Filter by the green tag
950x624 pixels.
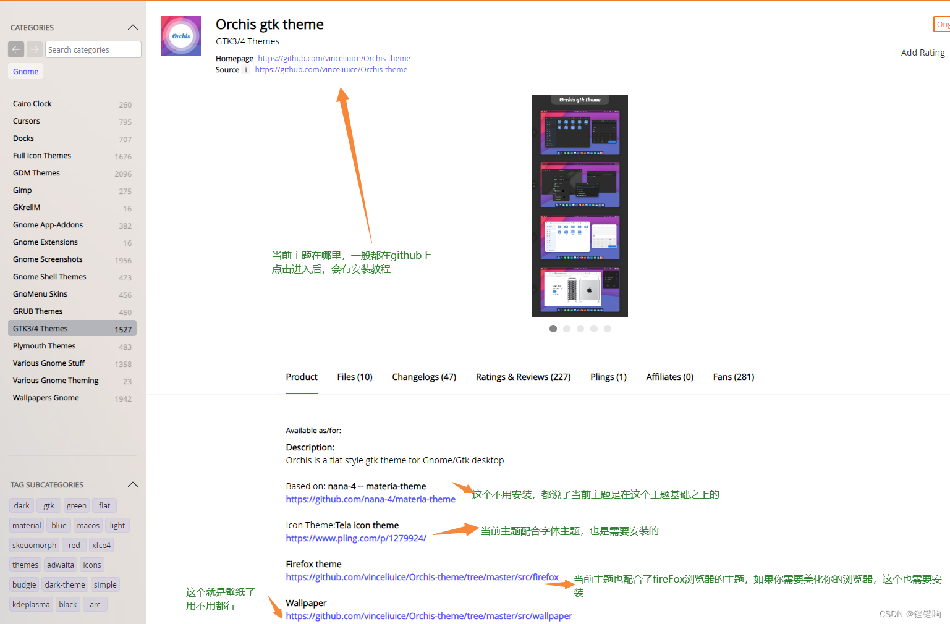tap(77, 505)
